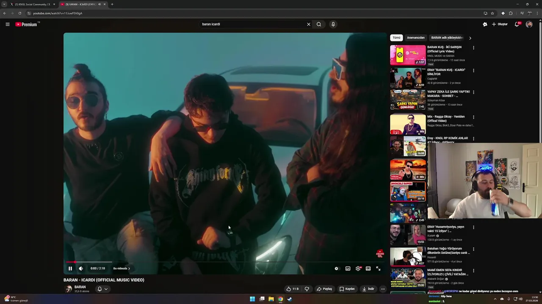The height and width of the screenshot is (304, 542).
Task: Open 'BARAN KUŞ - İKİ SARIŞIN' video thumbnail
Action: (408, 55)
